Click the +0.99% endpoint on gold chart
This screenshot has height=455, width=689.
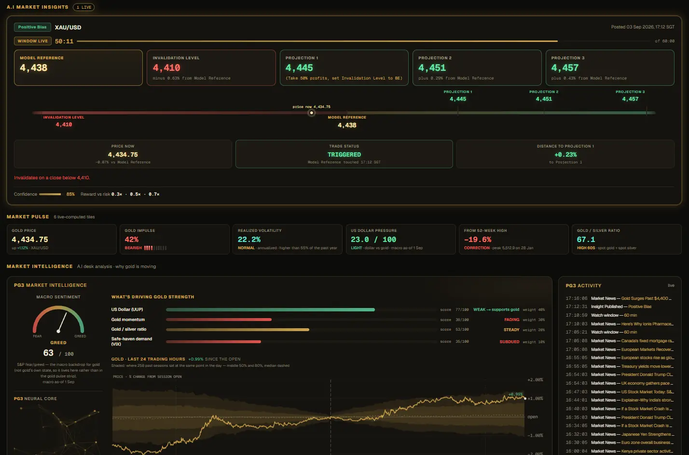[x=525, y=398]
